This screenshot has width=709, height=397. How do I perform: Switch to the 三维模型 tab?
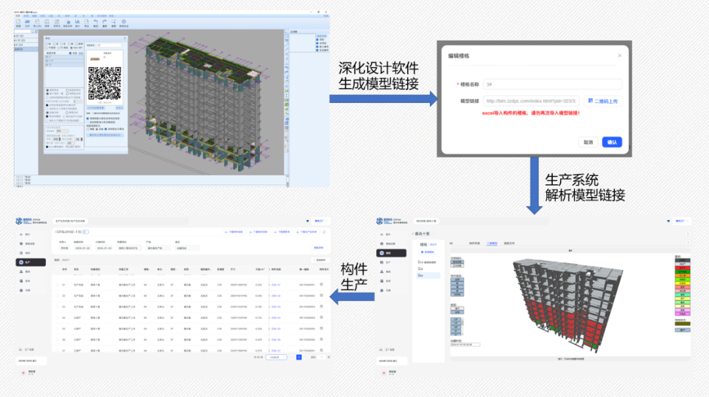point(492,243)
